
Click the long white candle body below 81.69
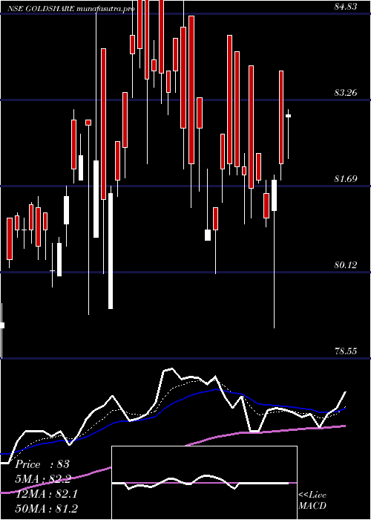pos(111,251)
